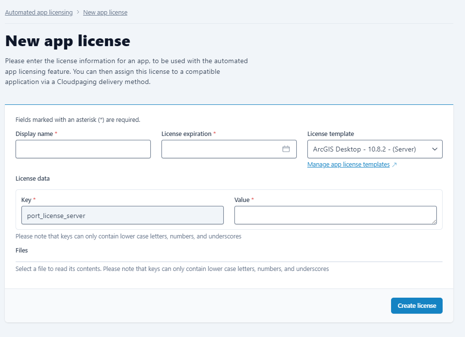Viewport: 465px width, 337px height.
Task: Open Manage app license templates link
Action: [x=348, y=165]
